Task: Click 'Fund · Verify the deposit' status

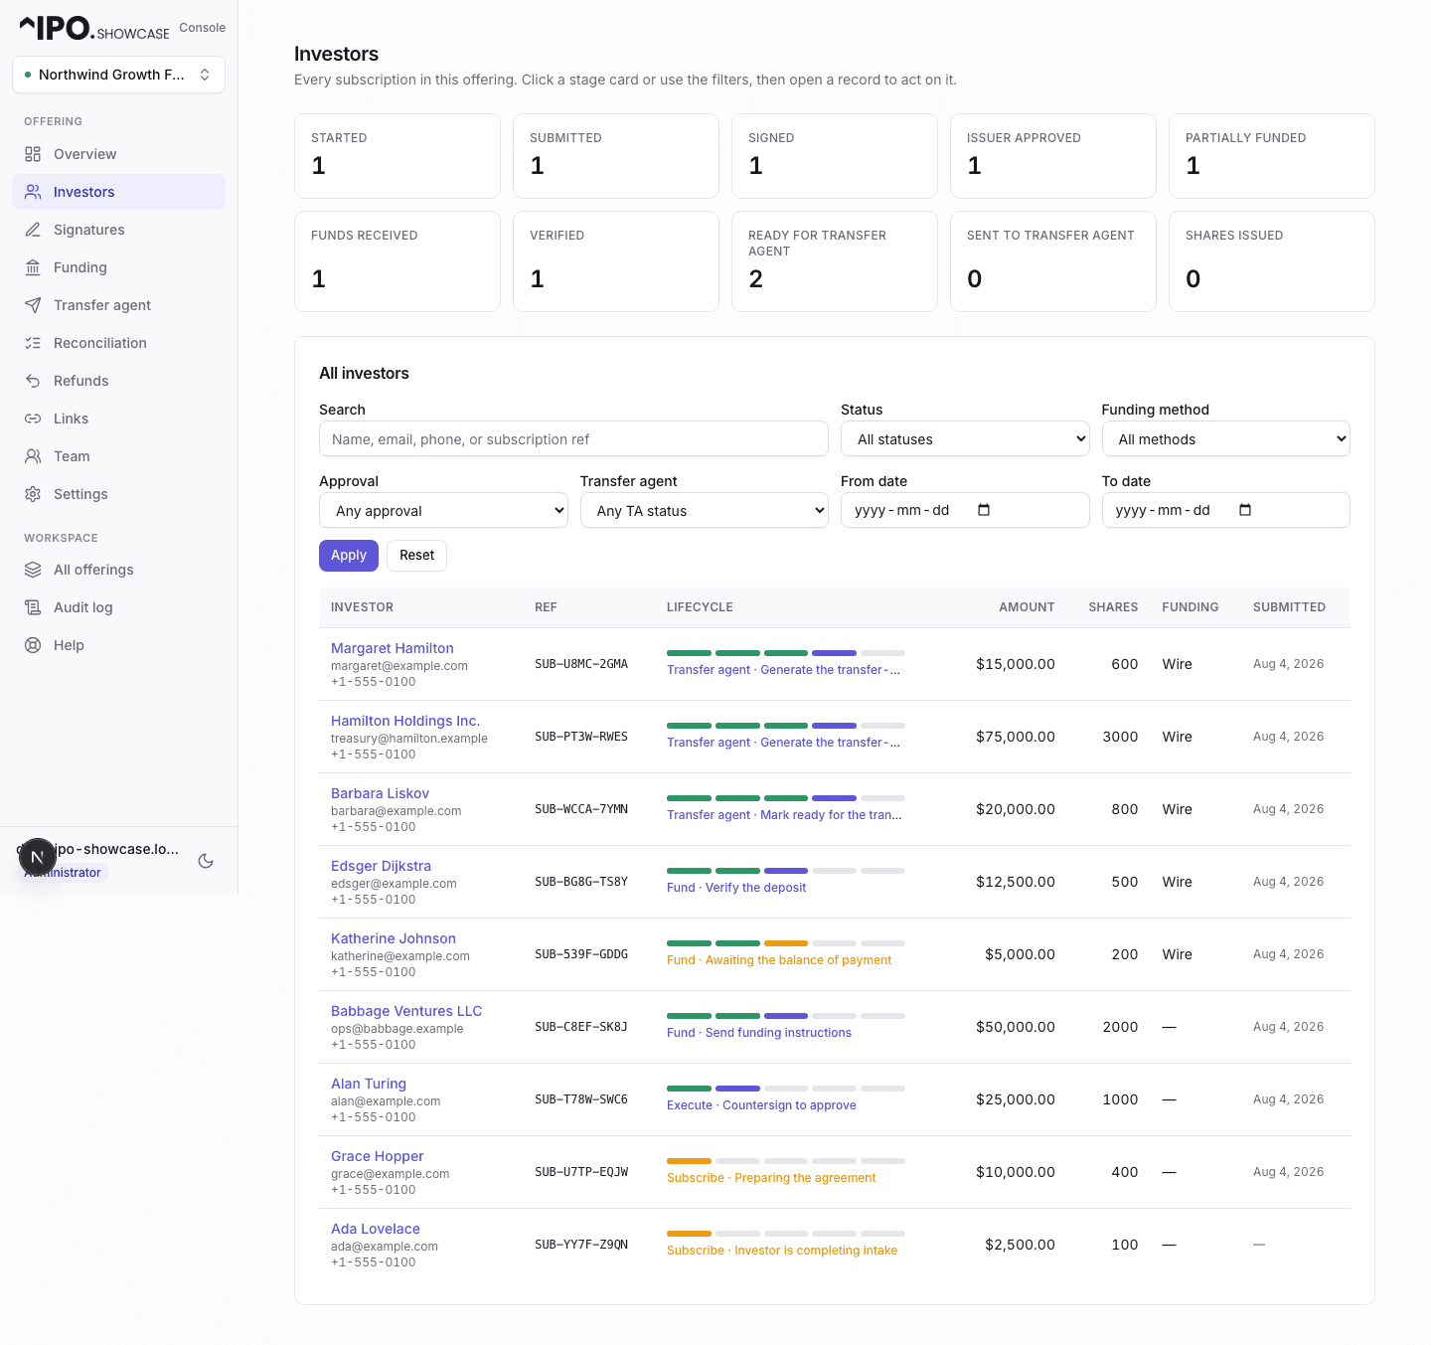Action: click(x=736, y=888)
